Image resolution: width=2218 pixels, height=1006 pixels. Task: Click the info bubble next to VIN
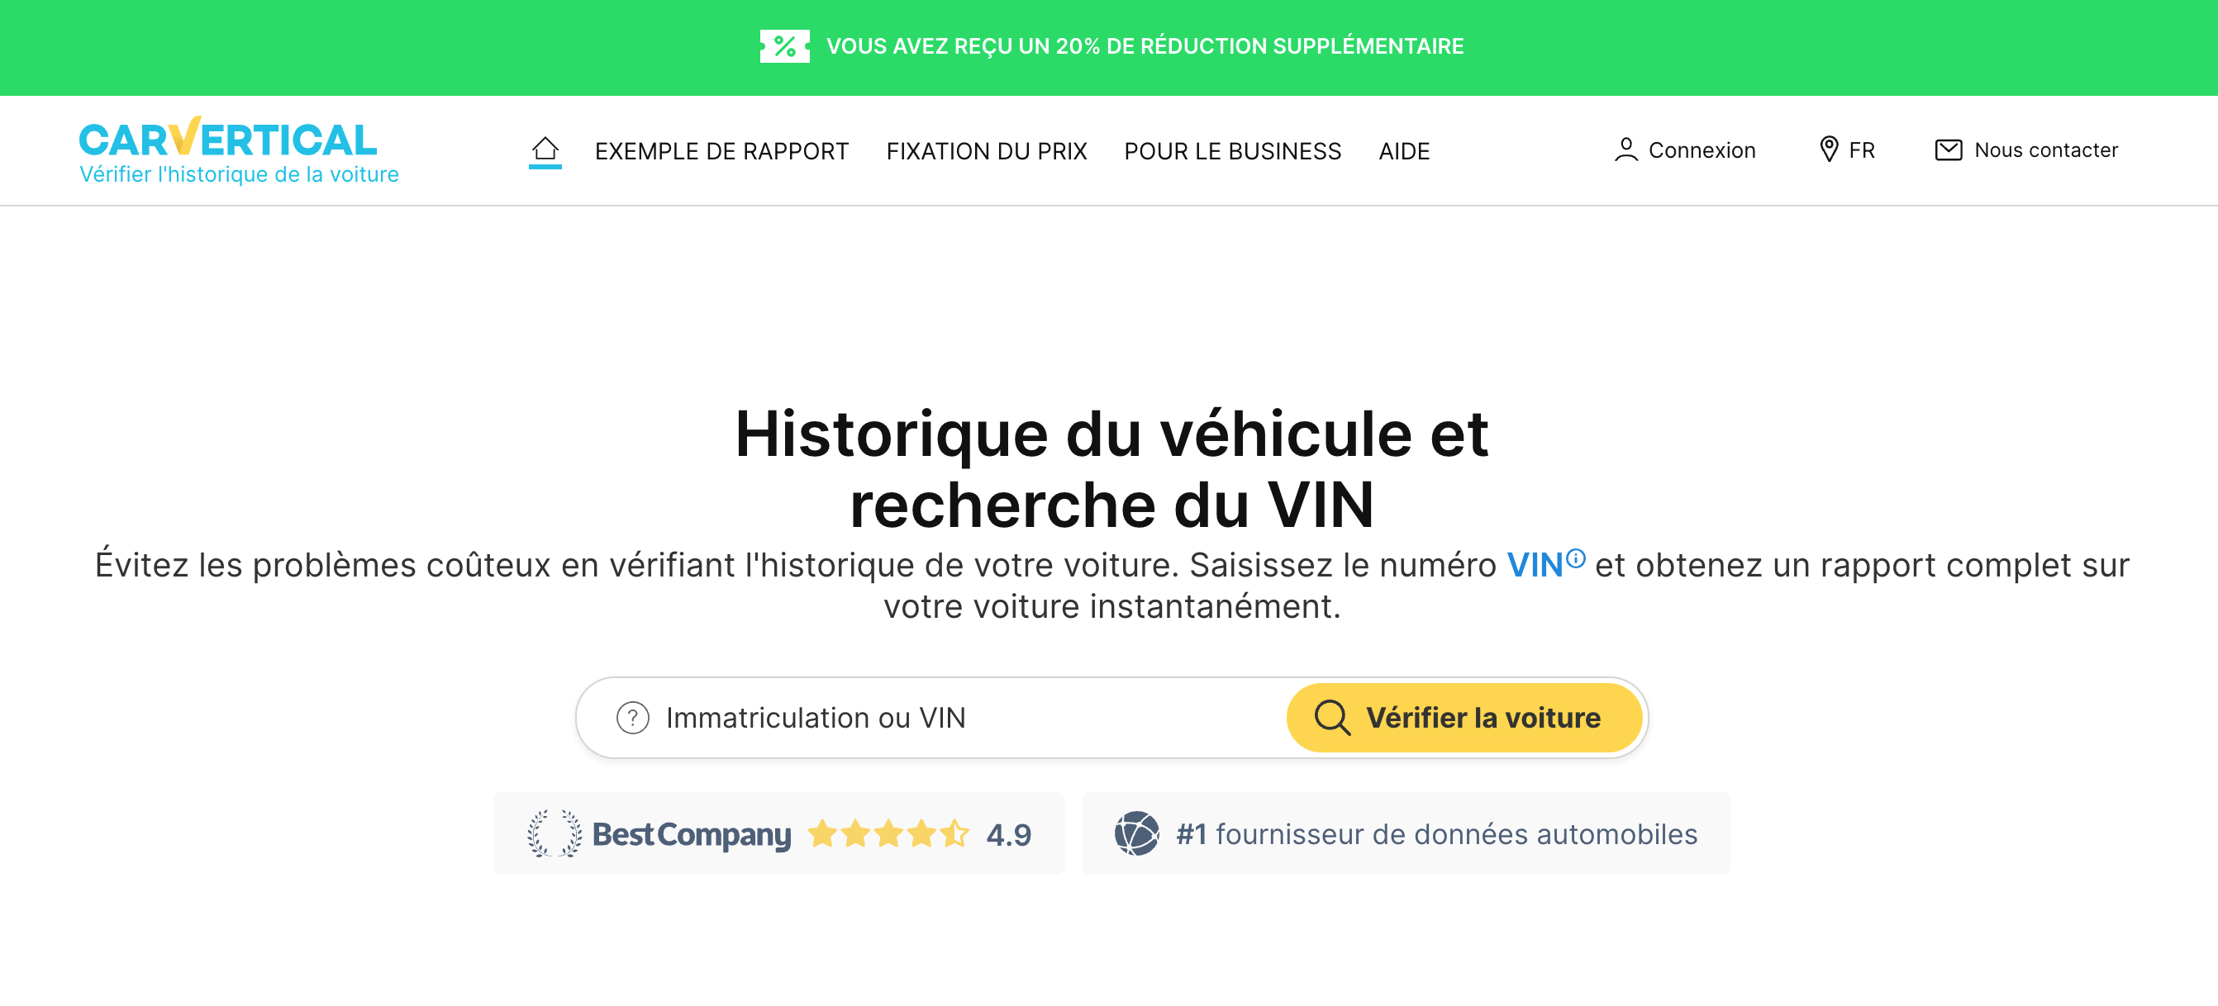1578,558
